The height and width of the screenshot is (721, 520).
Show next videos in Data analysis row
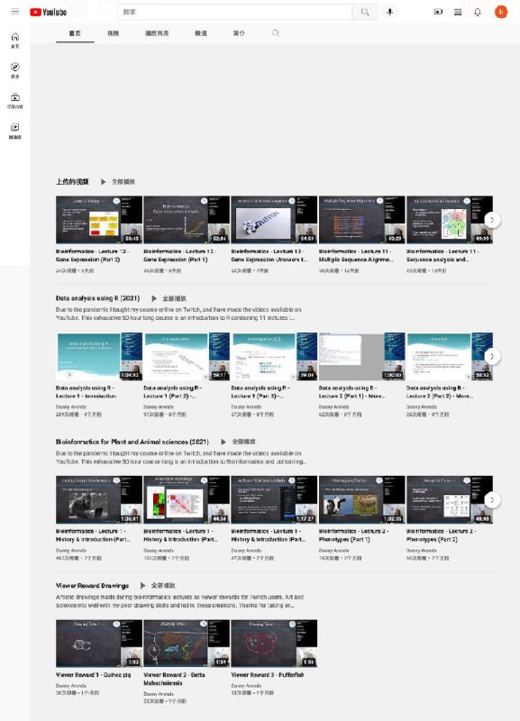pyautogui.click(x=492, y=356)
